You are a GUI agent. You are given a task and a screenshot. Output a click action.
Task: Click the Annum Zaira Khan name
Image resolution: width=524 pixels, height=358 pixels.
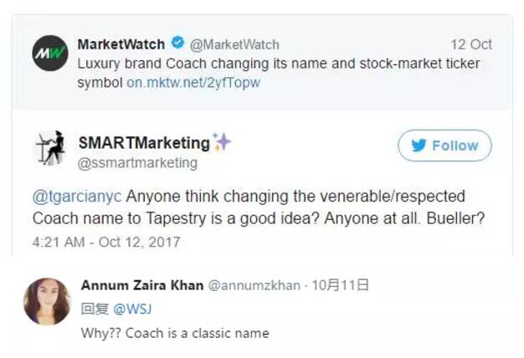point(142,285)
